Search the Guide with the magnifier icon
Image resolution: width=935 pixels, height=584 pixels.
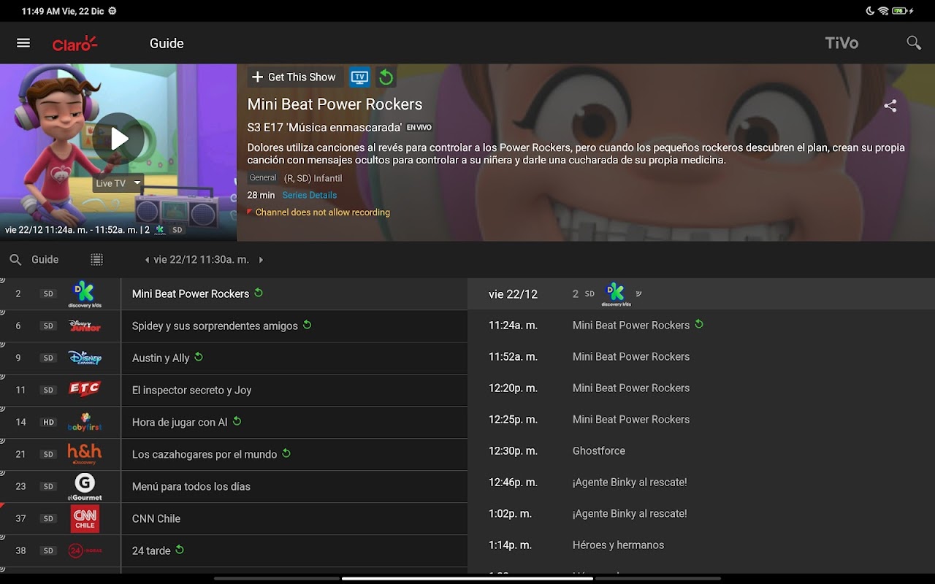click(x=15, y=260)
